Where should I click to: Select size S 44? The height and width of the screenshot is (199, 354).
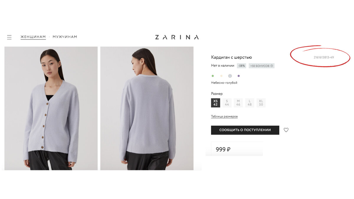point(227,103)
